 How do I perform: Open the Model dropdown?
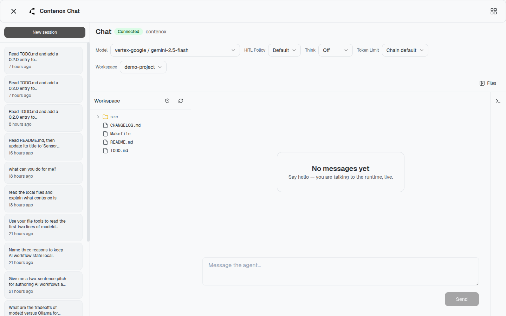point(175,50)
